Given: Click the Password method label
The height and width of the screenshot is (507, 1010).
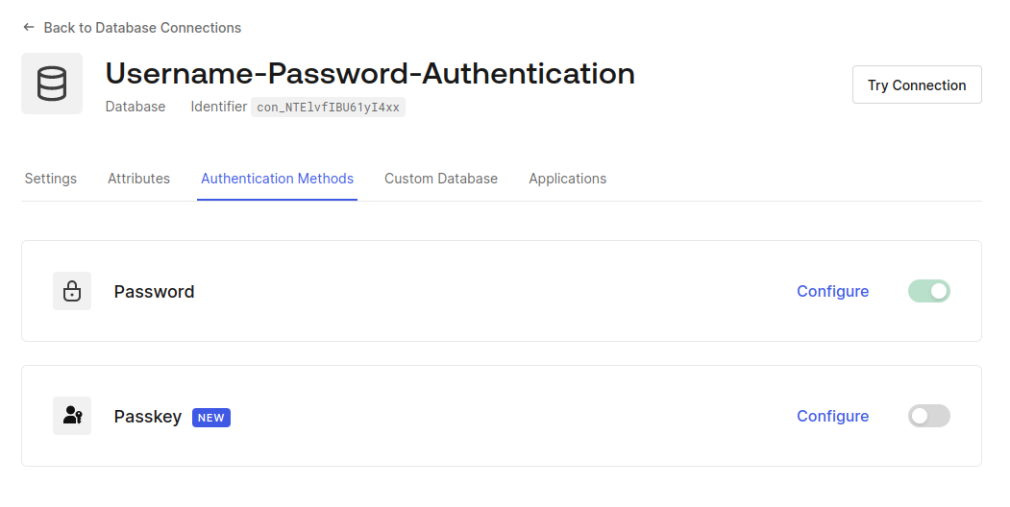Looking at the screenshot, I should click(x=154, y=292).
